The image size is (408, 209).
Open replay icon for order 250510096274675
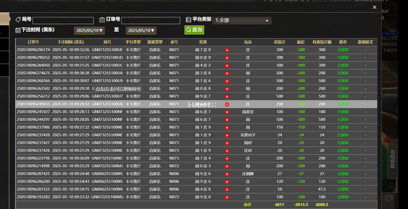[x=227, y=73]
